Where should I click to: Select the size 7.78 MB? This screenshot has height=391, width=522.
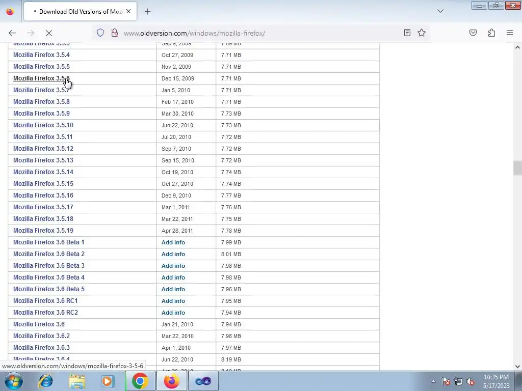point(231,231)
